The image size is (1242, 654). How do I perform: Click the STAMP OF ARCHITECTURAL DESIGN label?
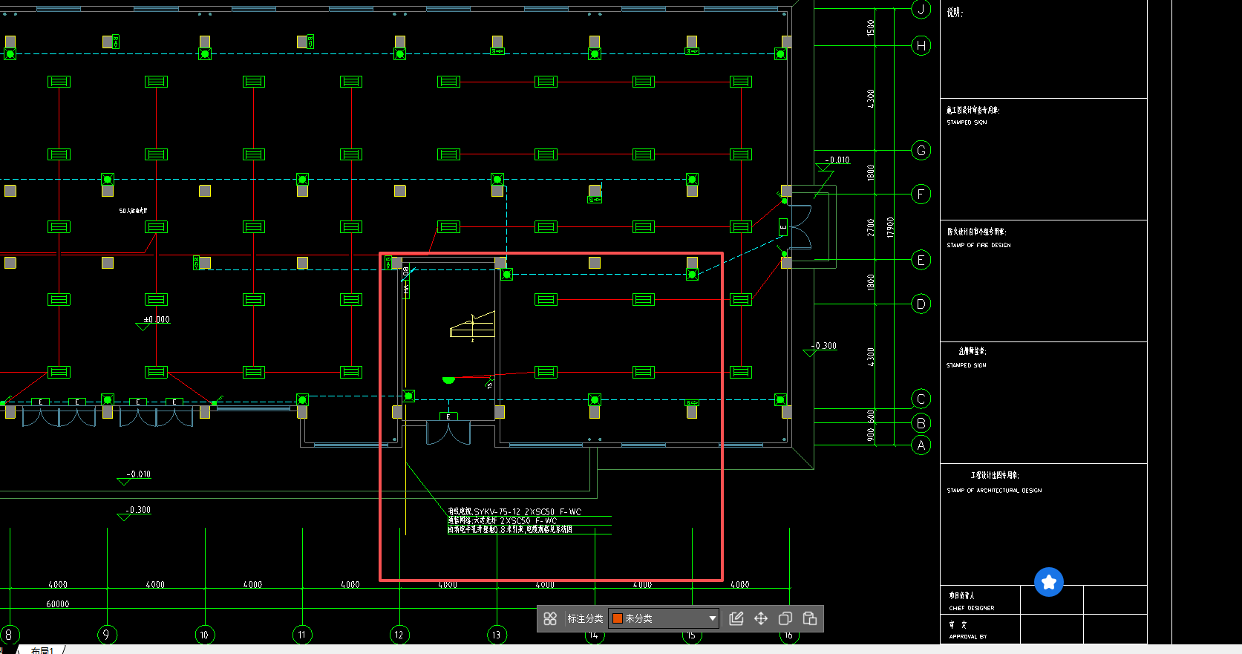(x=994, y=491)
